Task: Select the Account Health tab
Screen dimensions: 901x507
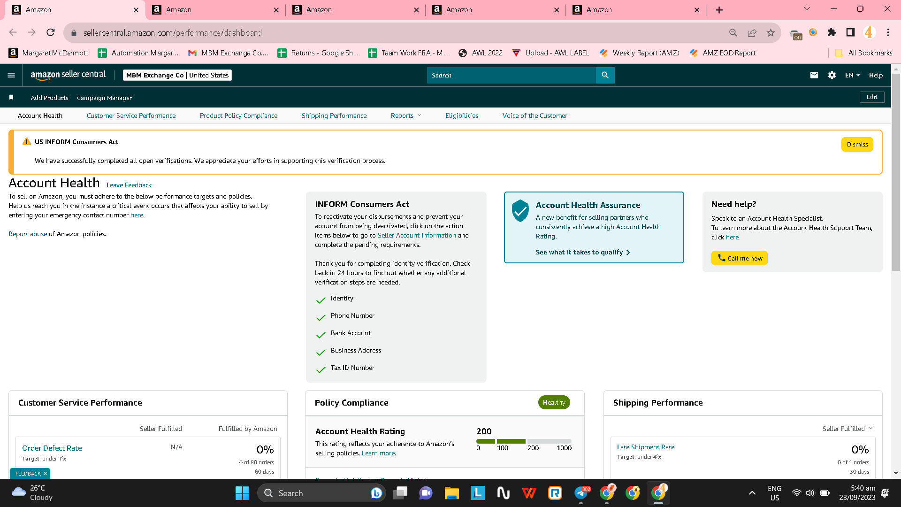Action: 40,115
